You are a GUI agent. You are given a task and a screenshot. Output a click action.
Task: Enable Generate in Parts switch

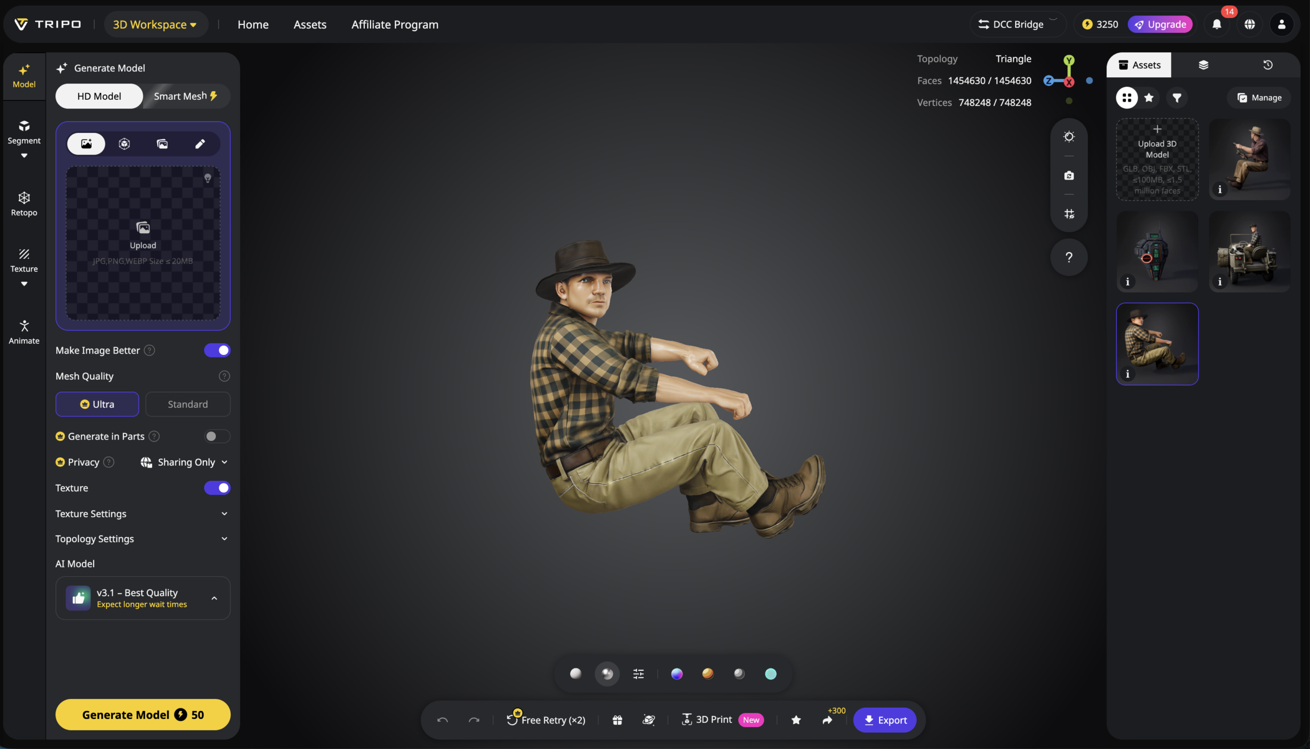(x=216, y=436)
